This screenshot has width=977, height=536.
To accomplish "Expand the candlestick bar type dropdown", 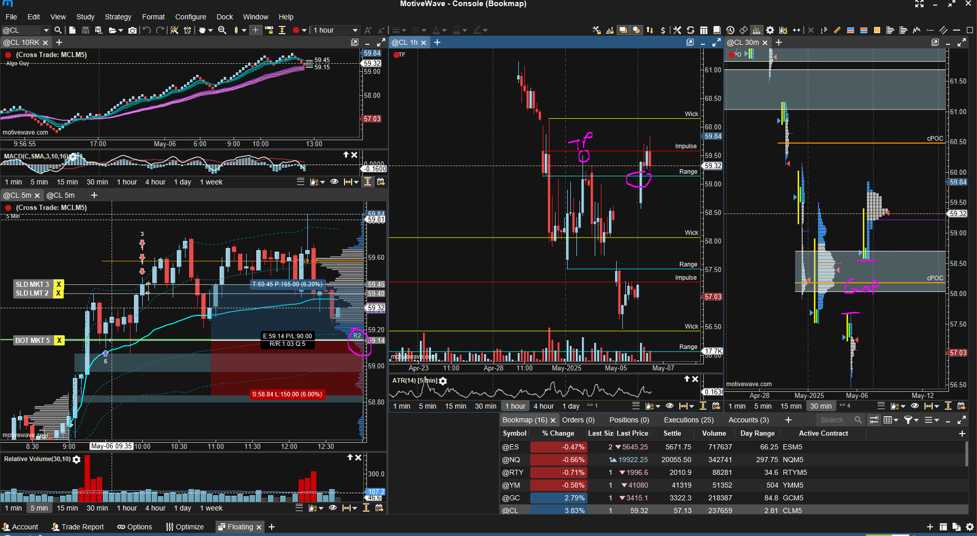I will (x=244, y=31).
